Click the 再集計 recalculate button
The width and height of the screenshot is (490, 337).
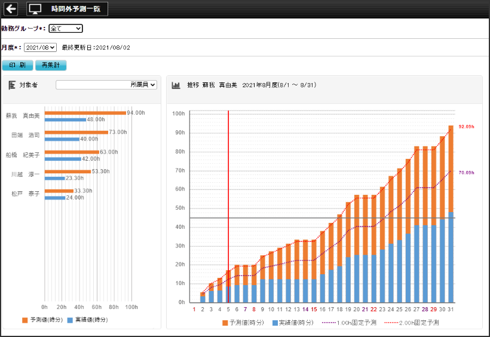pos(51,65)
